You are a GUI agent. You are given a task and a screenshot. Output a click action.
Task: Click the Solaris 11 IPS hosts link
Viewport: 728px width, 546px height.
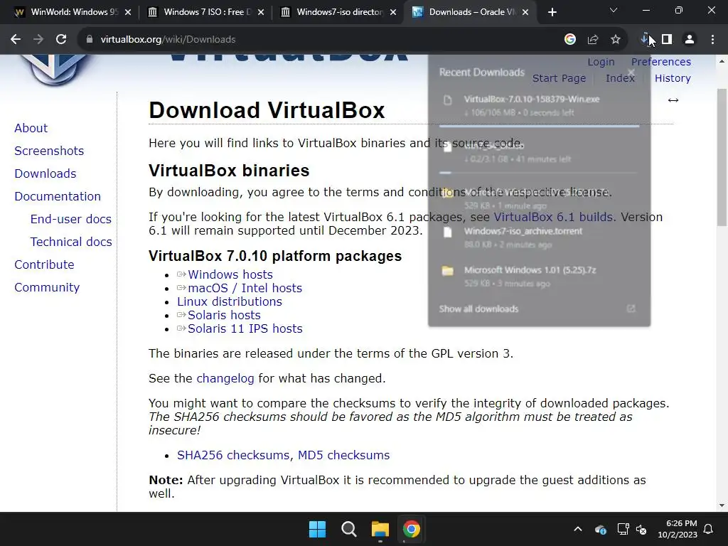point(245,328)
